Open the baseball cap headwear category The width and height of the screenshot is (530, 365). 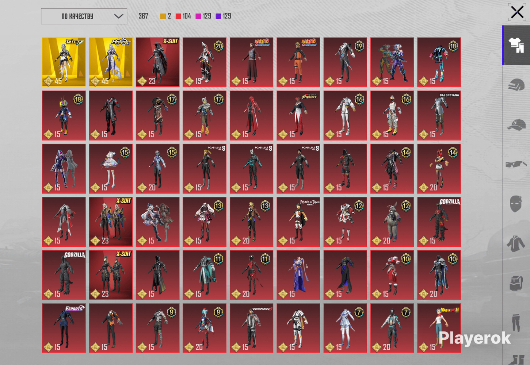click(516, 125)
